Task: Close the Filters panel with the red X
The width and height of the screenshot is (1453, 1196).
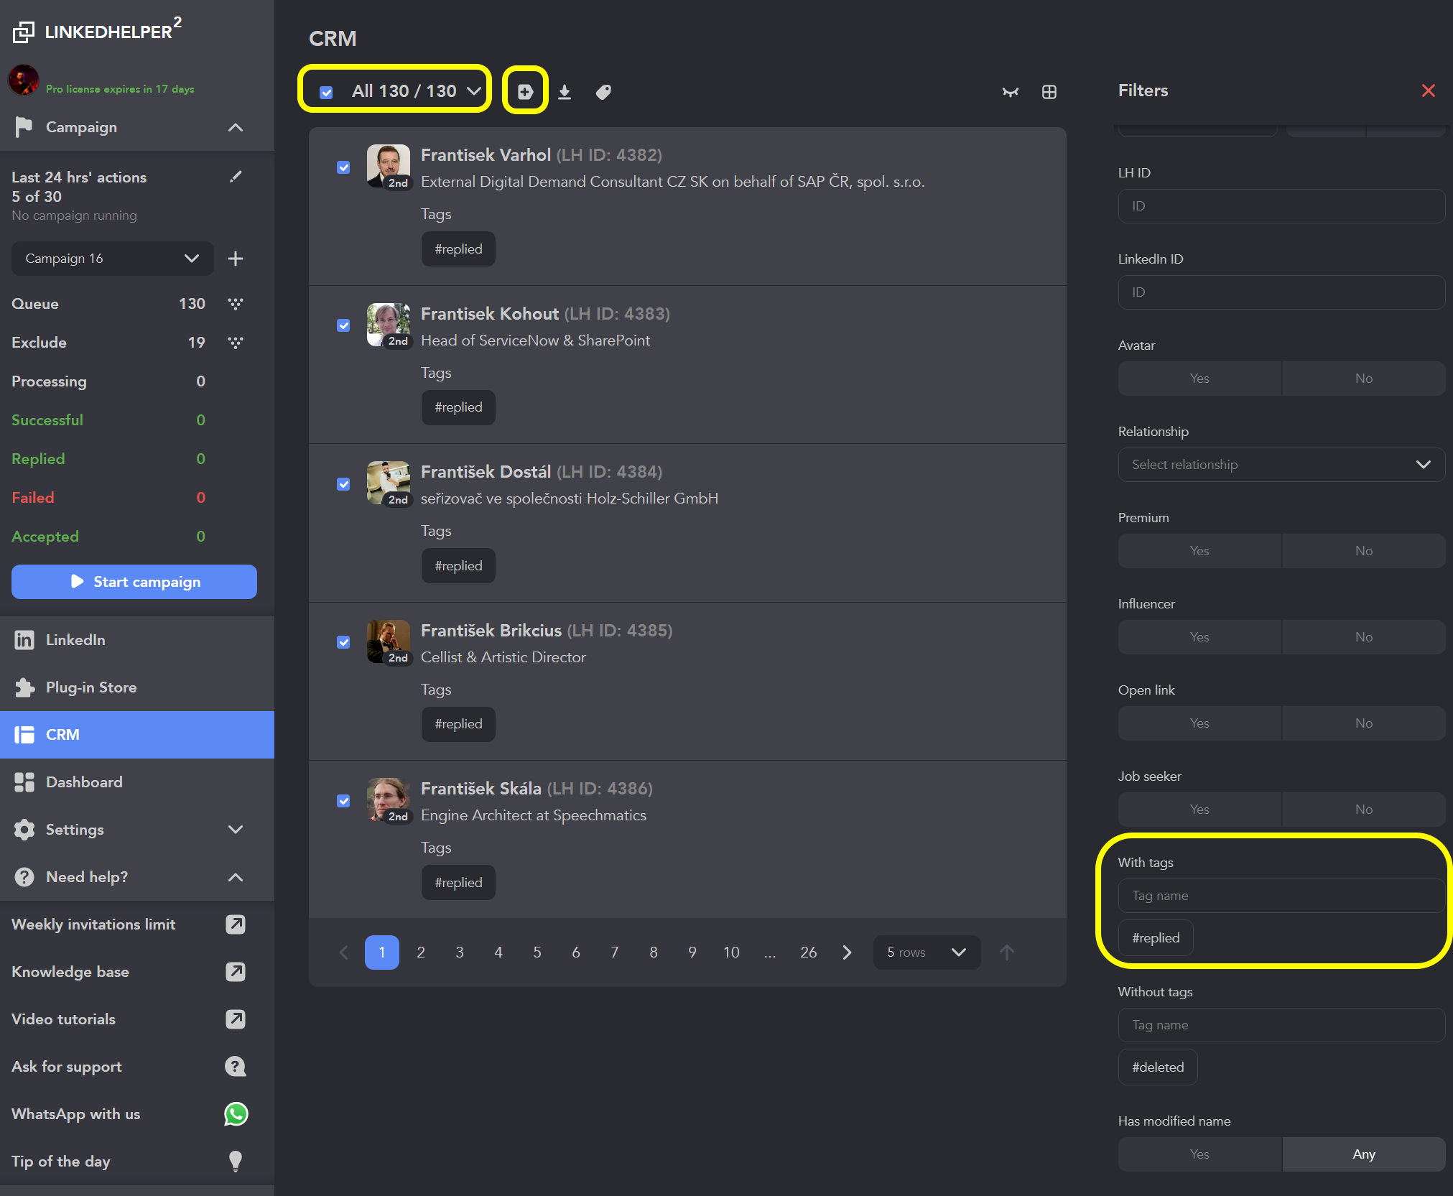Action: tap(1429, 91)
